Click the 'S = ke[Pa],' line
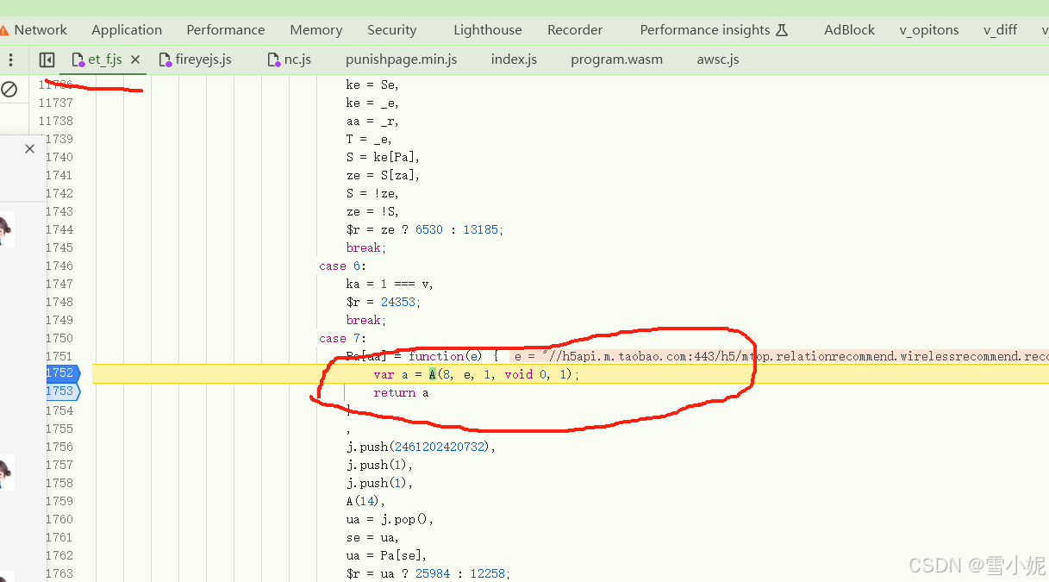Viewport: 1049px width, 582px height. (x=384, y=157)
